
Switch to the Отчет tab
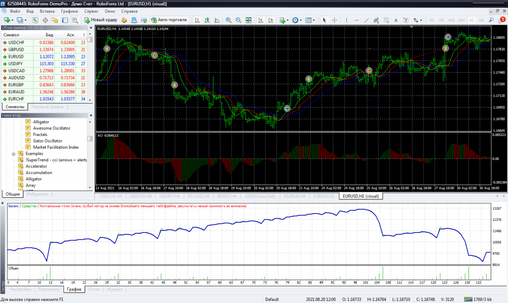94,289
